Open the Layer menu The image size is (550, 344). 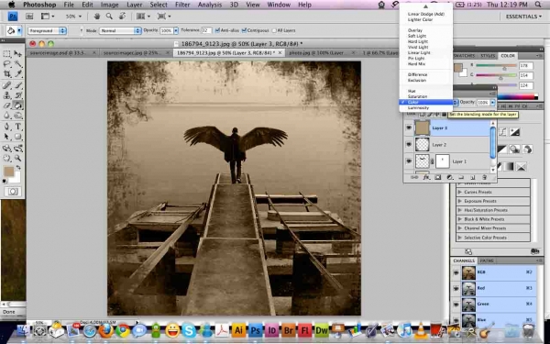[135, 5]
